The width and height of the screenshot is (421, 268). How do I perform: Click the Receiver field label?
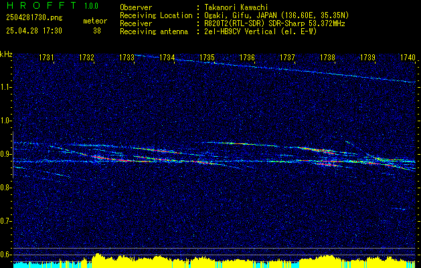136,23
